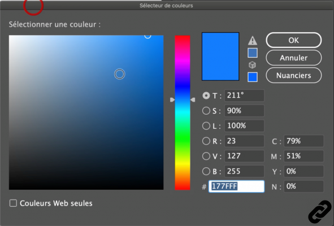Click inside the saturation-brightness color field

tap(86, 112)
